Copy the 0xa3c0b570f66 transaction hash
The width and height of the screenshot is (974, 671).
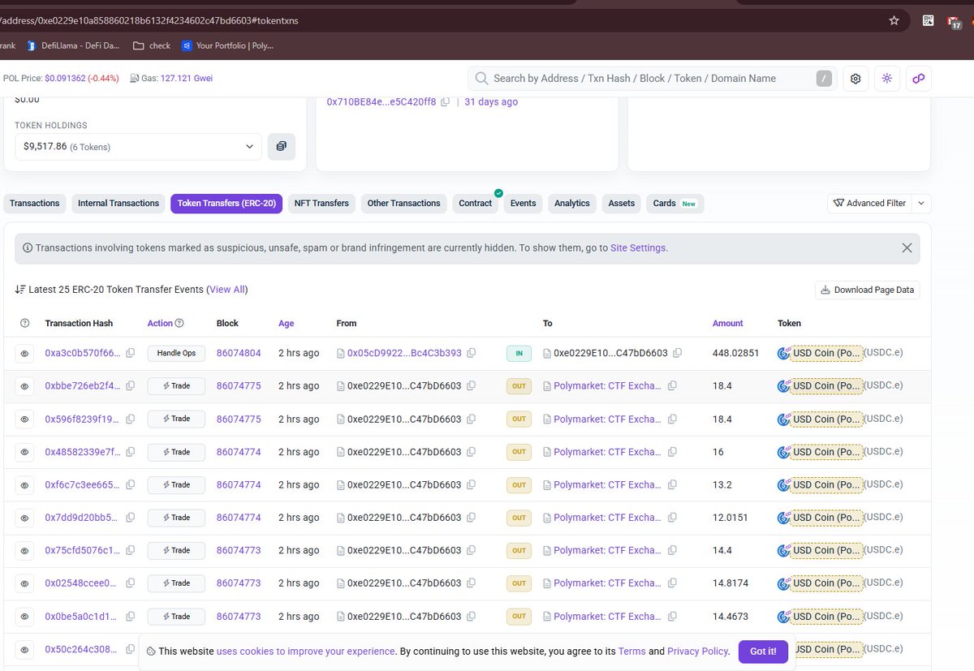pos(130,354)
